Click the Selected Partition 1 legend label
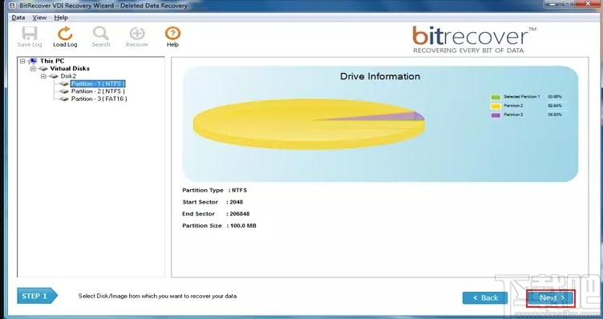603x319 pixels. point(521,96)
